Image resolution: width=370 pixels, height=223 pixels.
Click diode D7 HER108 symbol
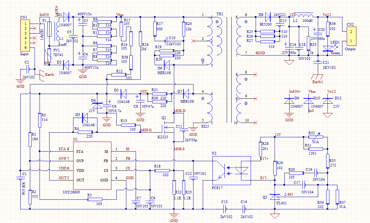tap(186, 94)
